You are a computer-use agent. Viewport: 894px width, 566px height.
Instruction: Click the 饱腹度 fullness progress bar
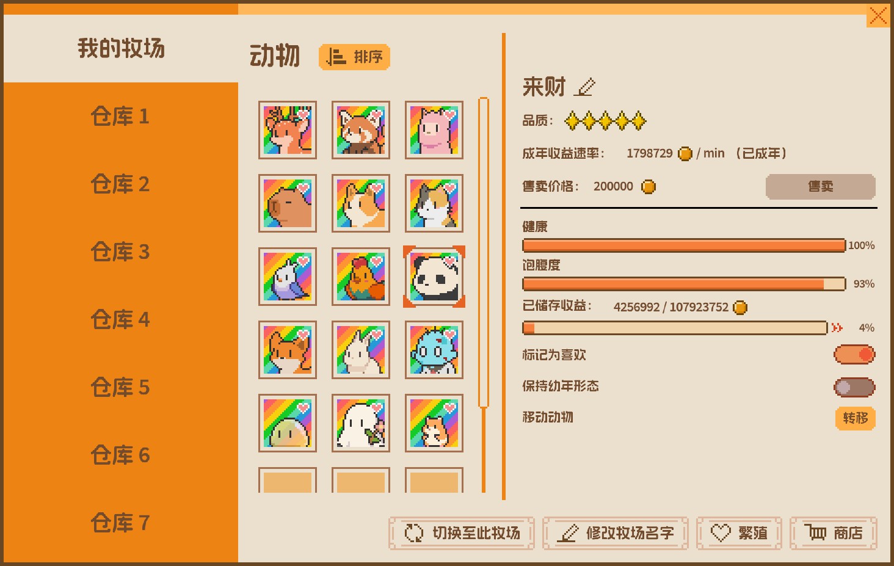684,284
